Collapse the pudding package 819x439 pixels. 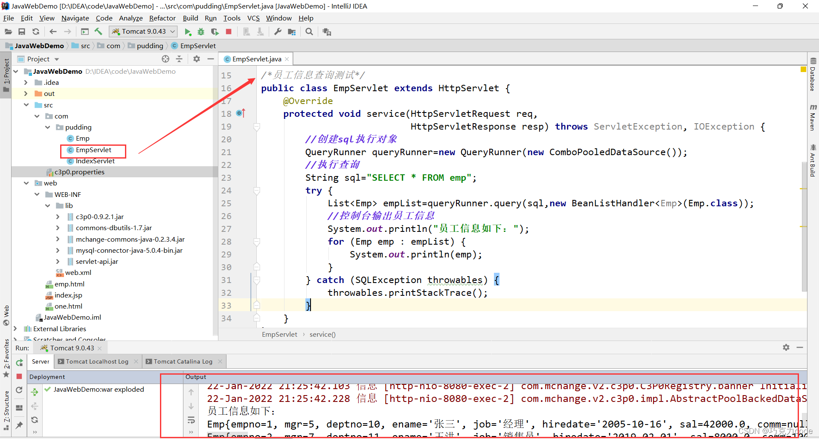(47, 127)
